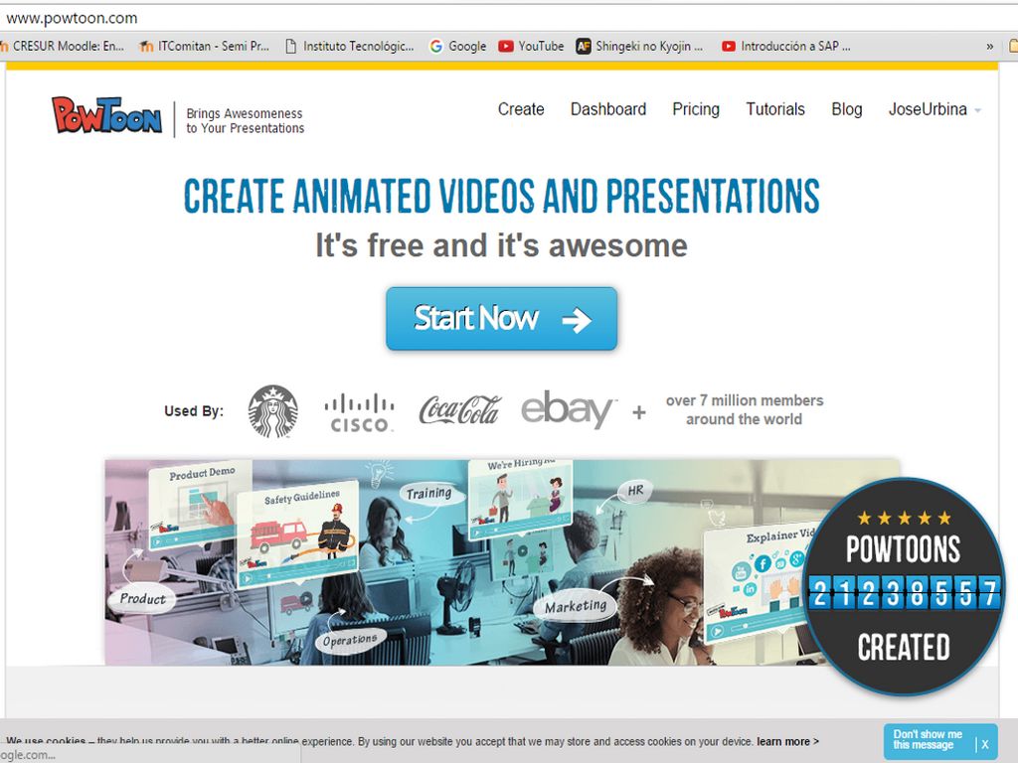1018x763 pixels.
Task: Click the Powtoons Created counter badge
Action: pos(903,586)
